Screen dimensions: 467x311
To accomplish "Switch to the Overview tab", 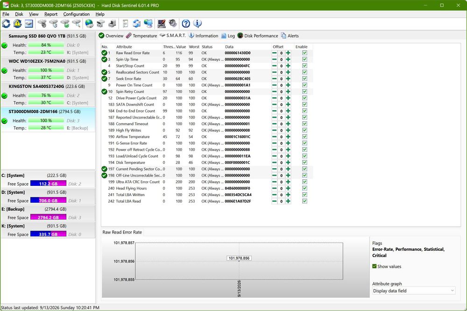I will pos(111,36).
